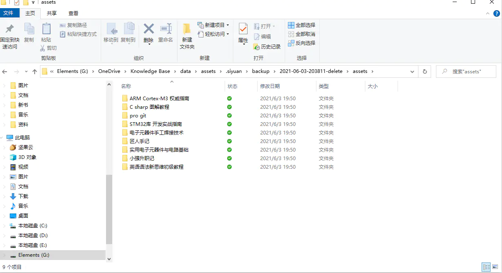Sort by 修改日期 column header

click(270, 86)
